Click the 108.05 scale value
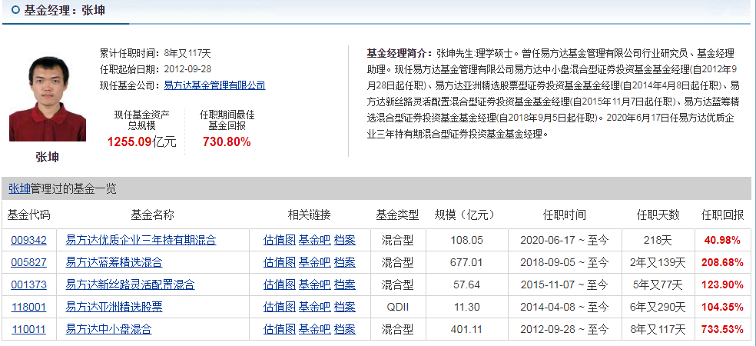This screenshot has height=346, width=756. [466, 240]
